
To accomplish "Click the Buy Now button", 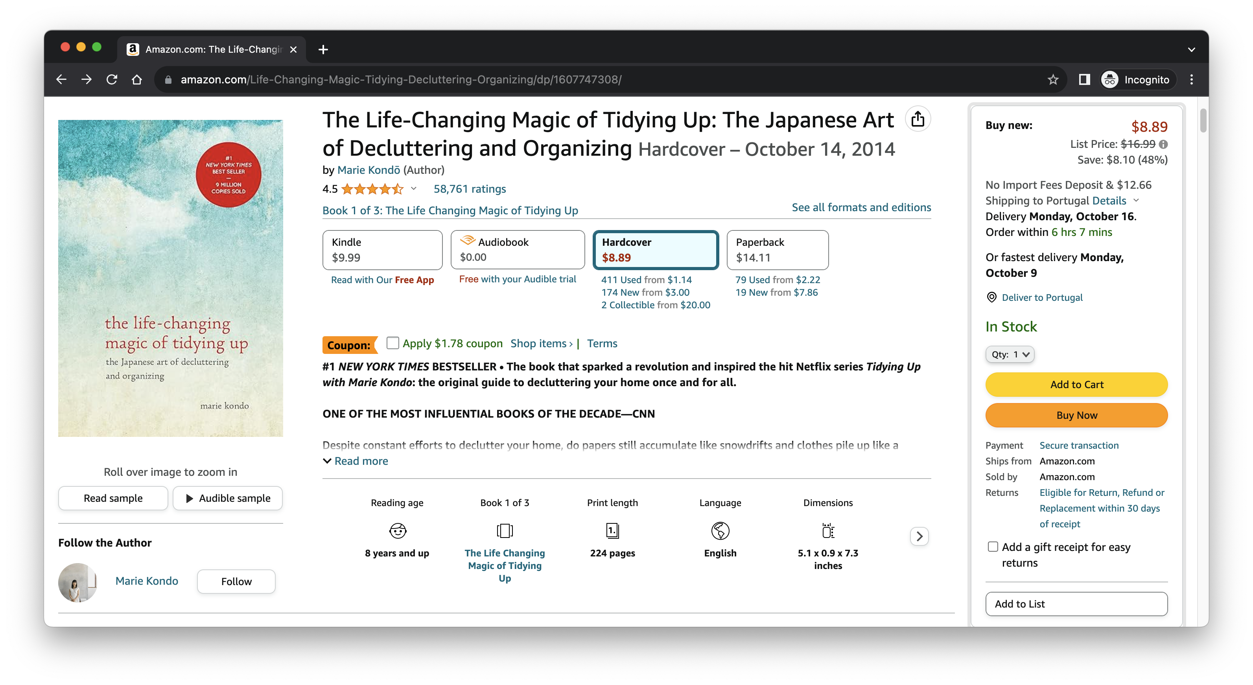I will pyautogui.click(x=1076, y=415).
